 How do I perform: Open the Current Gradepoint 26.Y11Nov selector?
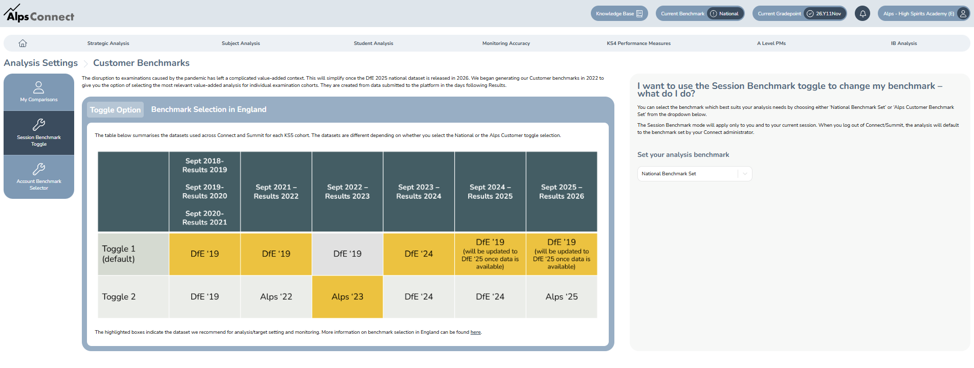800,14
